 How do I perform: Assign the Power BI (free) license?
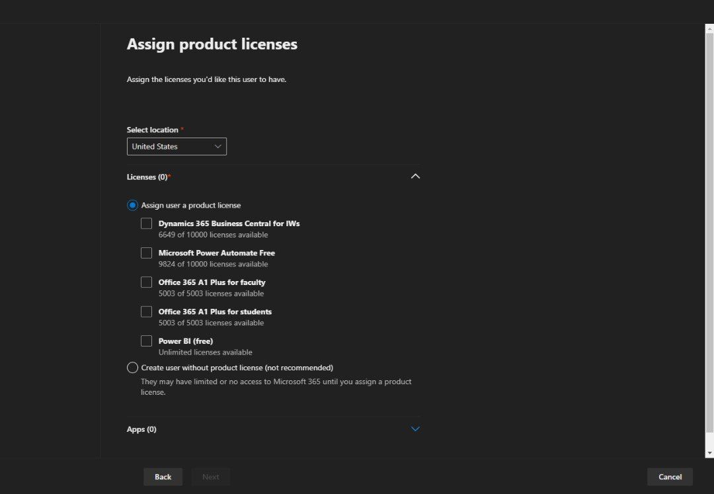point(146,341)
